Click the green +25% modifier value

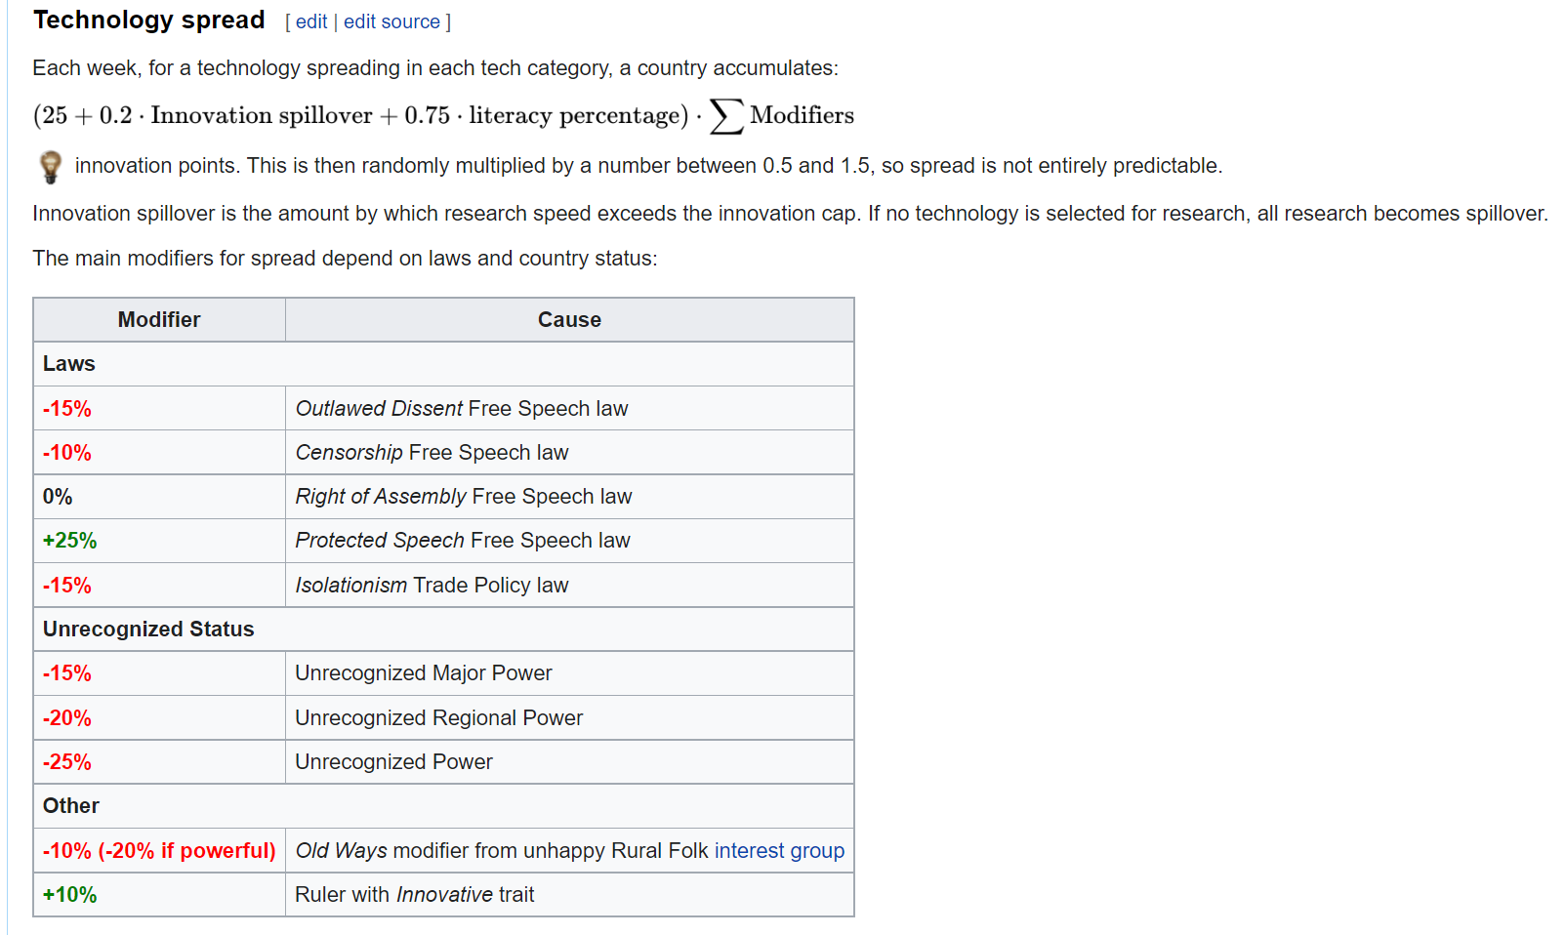[x=70, y=541]
